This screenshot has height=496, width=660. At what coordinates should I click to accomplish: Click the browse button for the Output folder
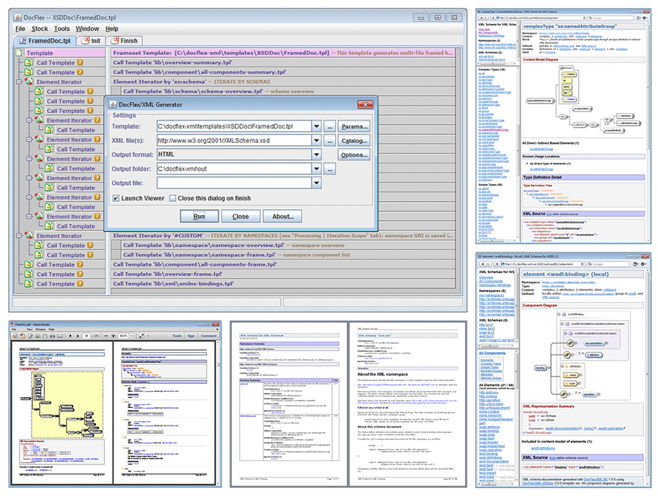pyautogui.click(x=329, y=169)
